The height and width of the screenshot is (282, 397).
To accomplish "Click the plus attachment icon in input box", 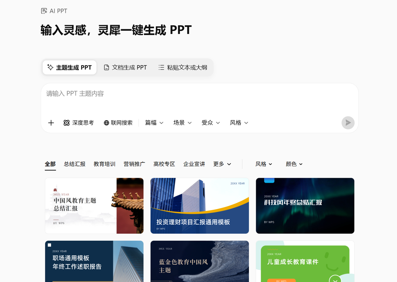I will 51,123.
